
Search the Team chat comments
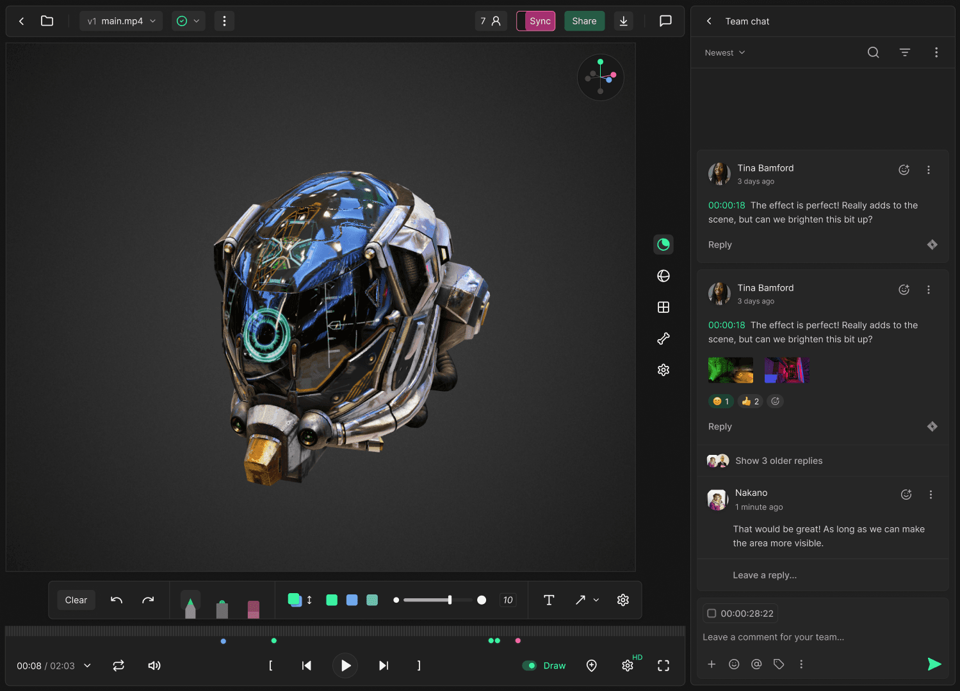(873, 52)
